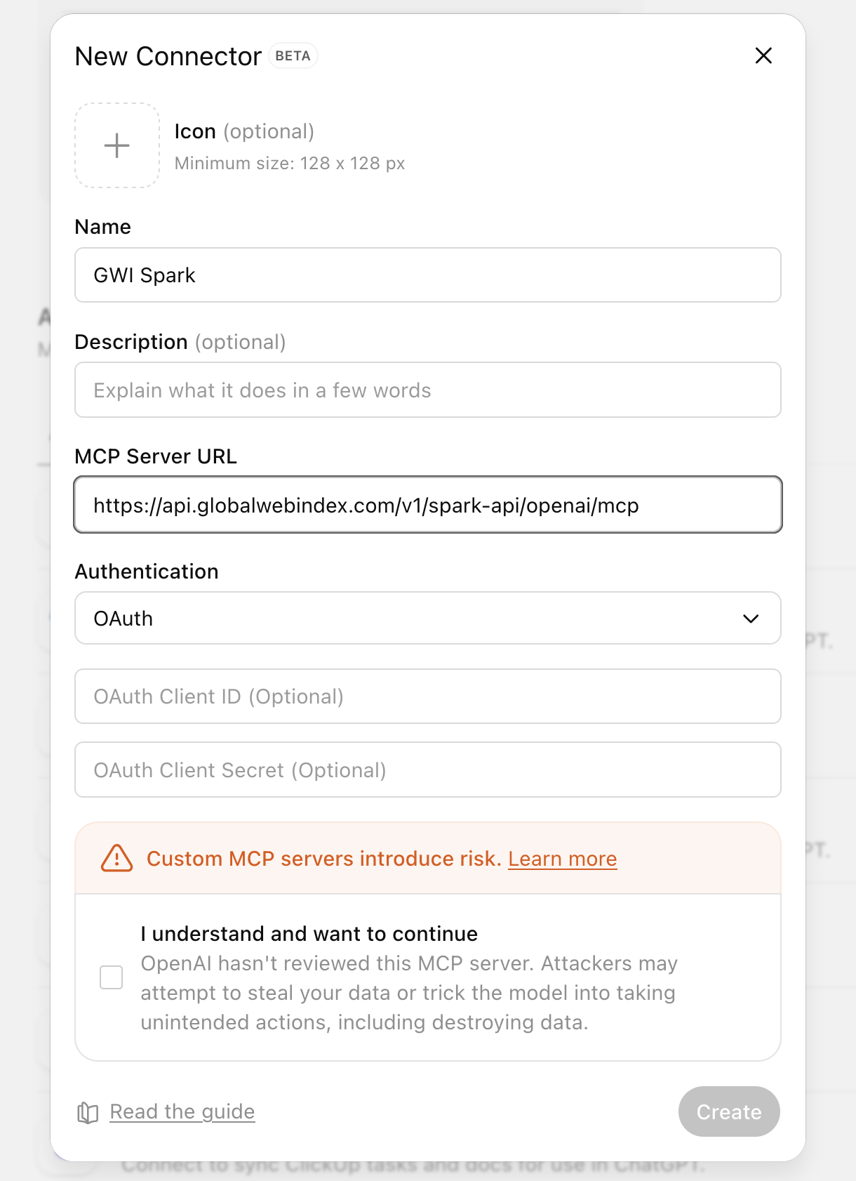
Task: Click the 'New Connector' heading
Action: tap(168, 56)
